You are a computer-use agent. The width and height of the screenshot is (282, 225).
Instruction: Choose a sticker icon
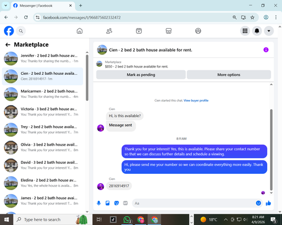click(117, 203)
